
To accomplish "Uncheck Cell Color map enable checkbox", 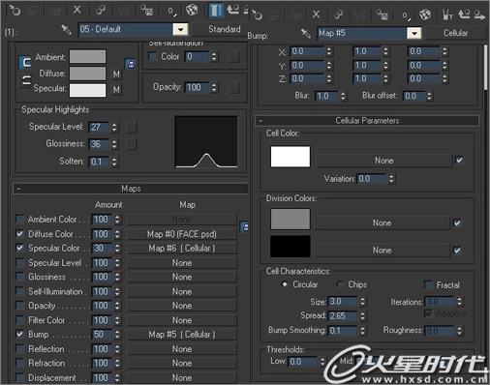I will click(x=459, y=160).
